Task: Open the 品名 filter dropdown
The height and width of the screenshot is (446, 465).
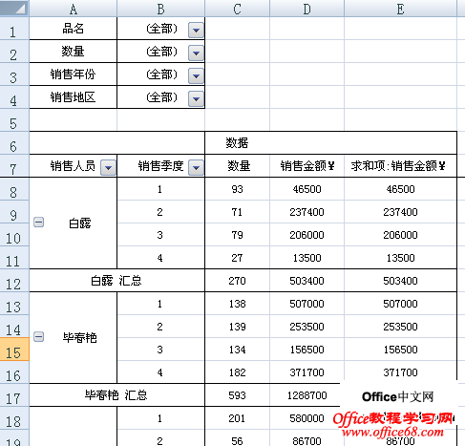Action: (x=196, y=31)
